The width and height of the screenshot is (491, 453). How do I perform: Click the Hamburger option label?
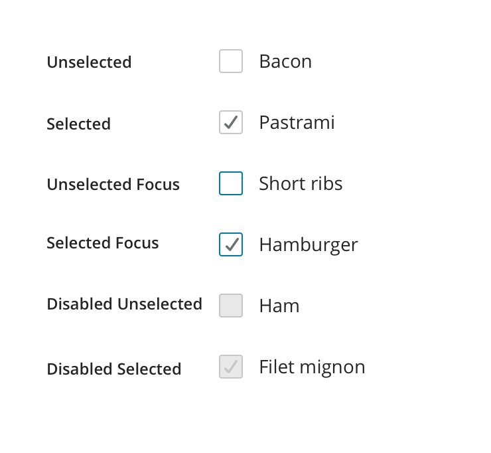point(309,244)
